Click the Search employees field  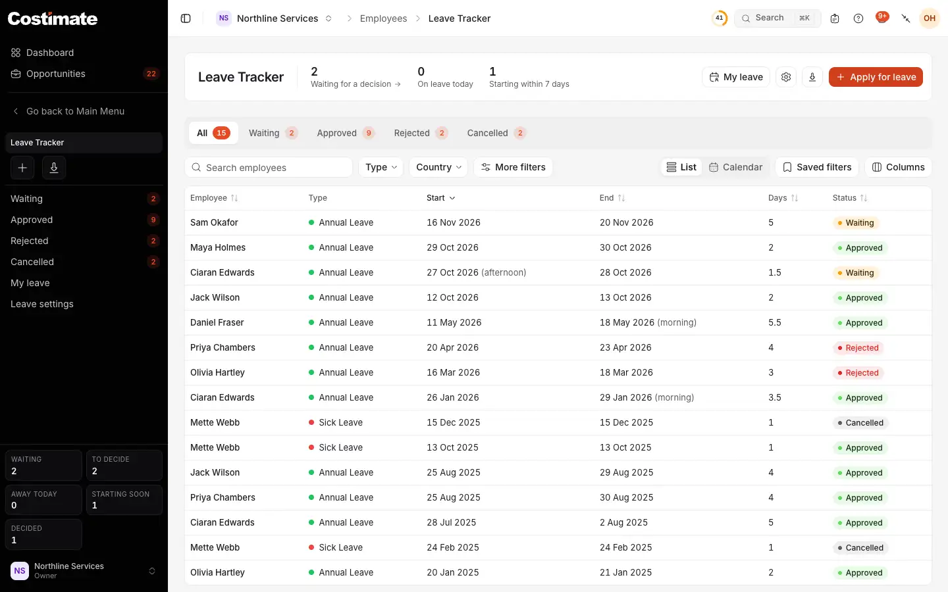(x=269, y=167)
